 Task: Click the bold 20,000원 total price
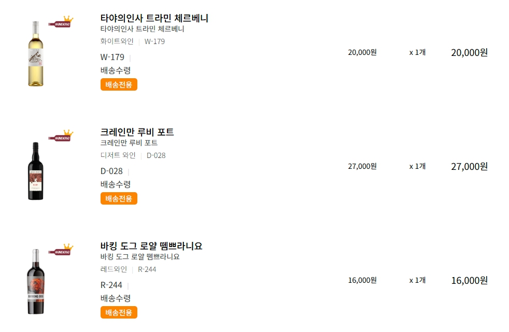(470, 52)
